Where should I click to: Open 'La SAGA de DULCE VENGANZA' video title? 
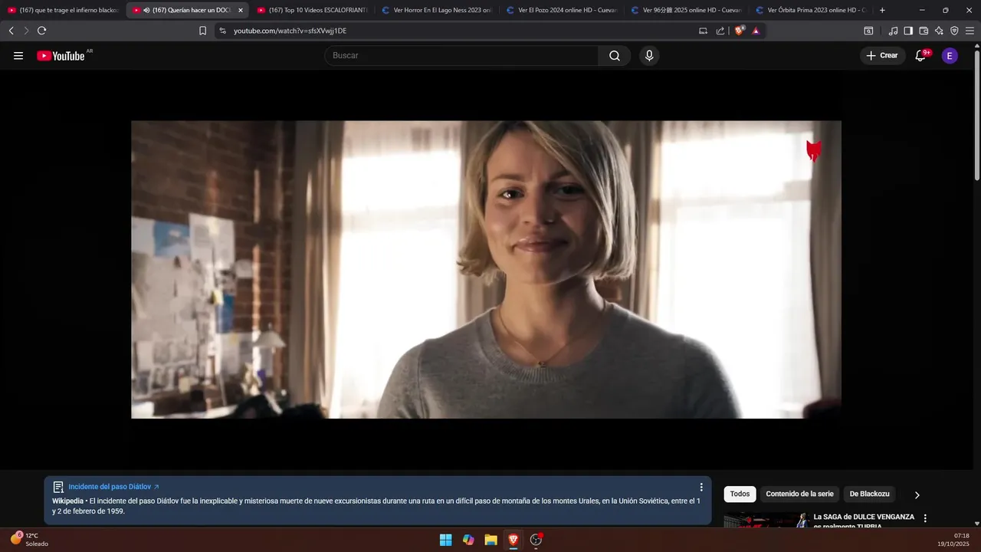click(x=864, y=521)
